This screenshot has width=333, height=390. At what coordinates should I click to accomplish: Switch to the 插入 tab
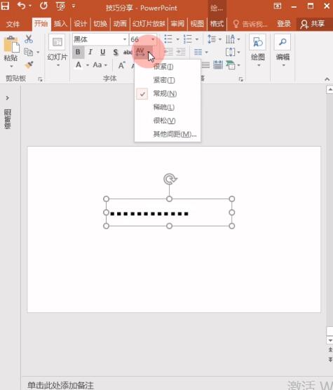(x=60, y=24)
